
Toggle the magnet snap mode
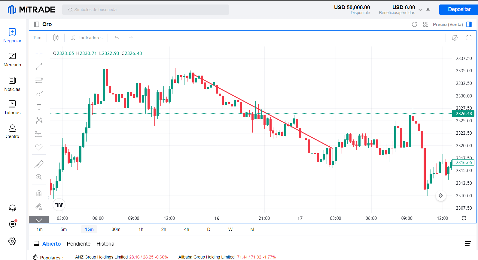(39, 193)
